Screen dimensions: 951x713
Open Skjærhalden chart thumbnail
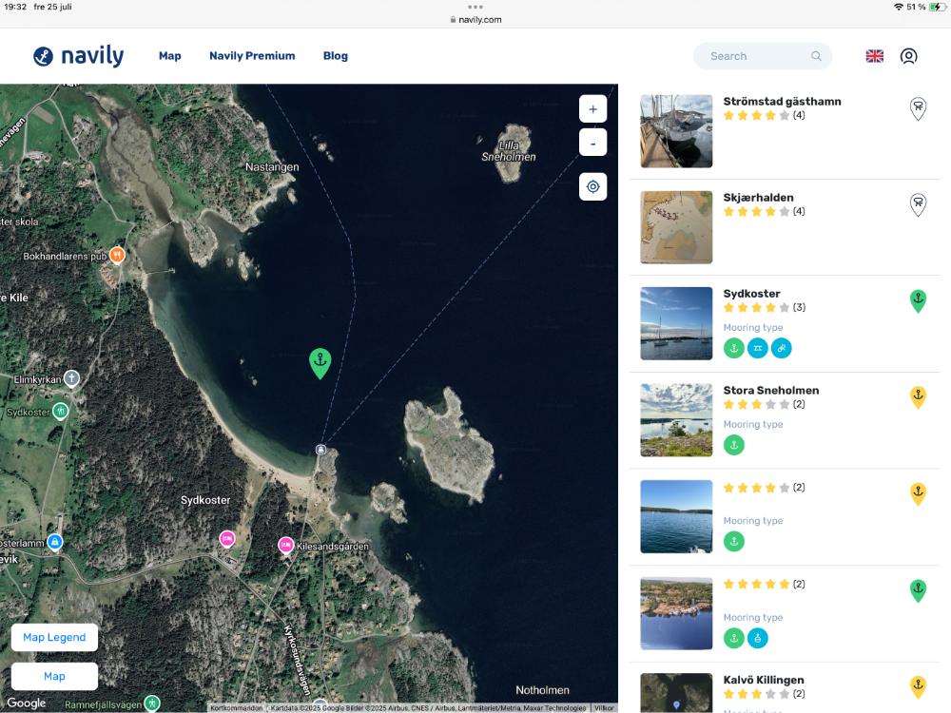[676, 227]
